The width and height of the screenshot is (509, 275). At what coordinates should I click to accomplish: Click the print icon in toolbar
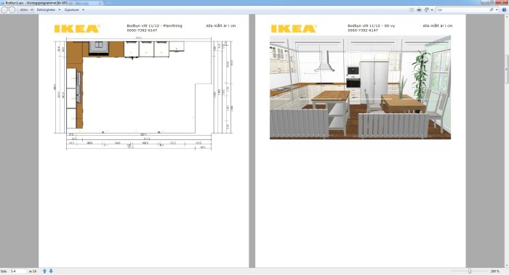(x=419, y=9)
